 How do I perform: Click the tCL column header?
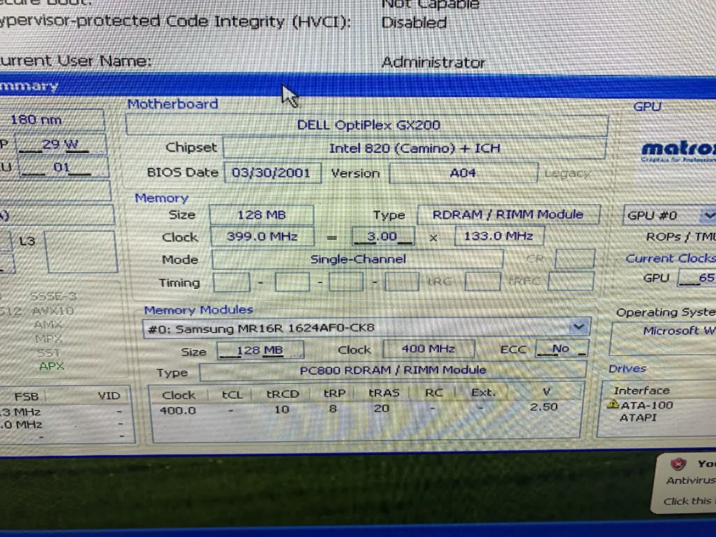[232, 394]
